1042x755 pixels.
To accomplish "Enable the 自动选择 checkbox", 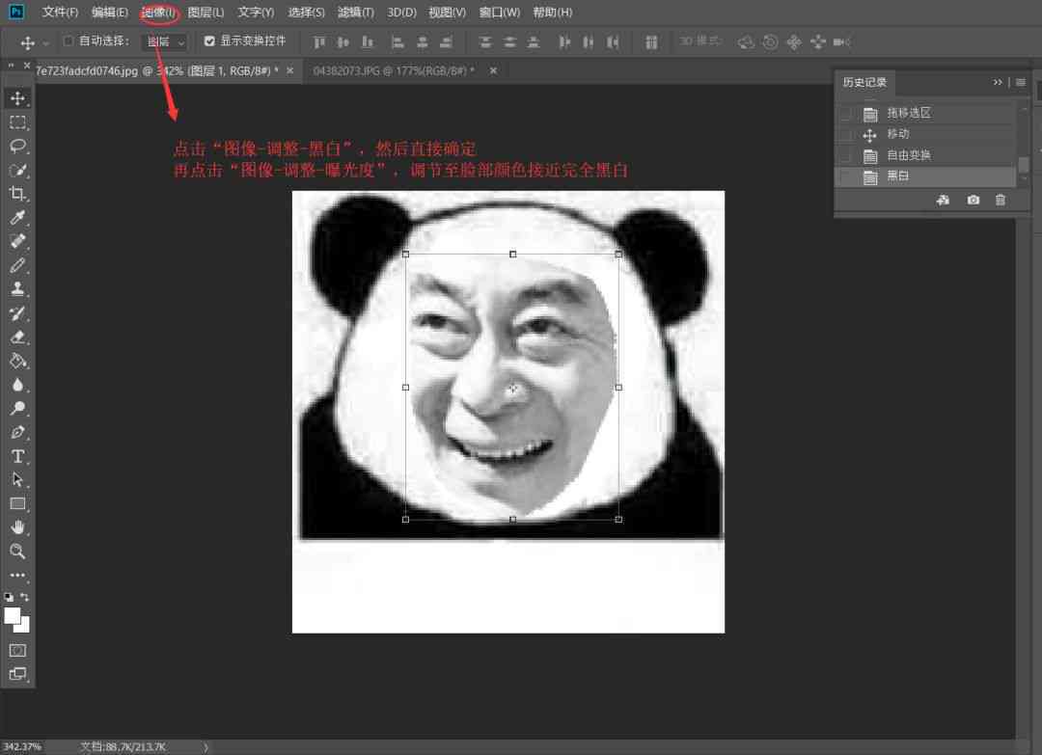I will coord(68,41).
